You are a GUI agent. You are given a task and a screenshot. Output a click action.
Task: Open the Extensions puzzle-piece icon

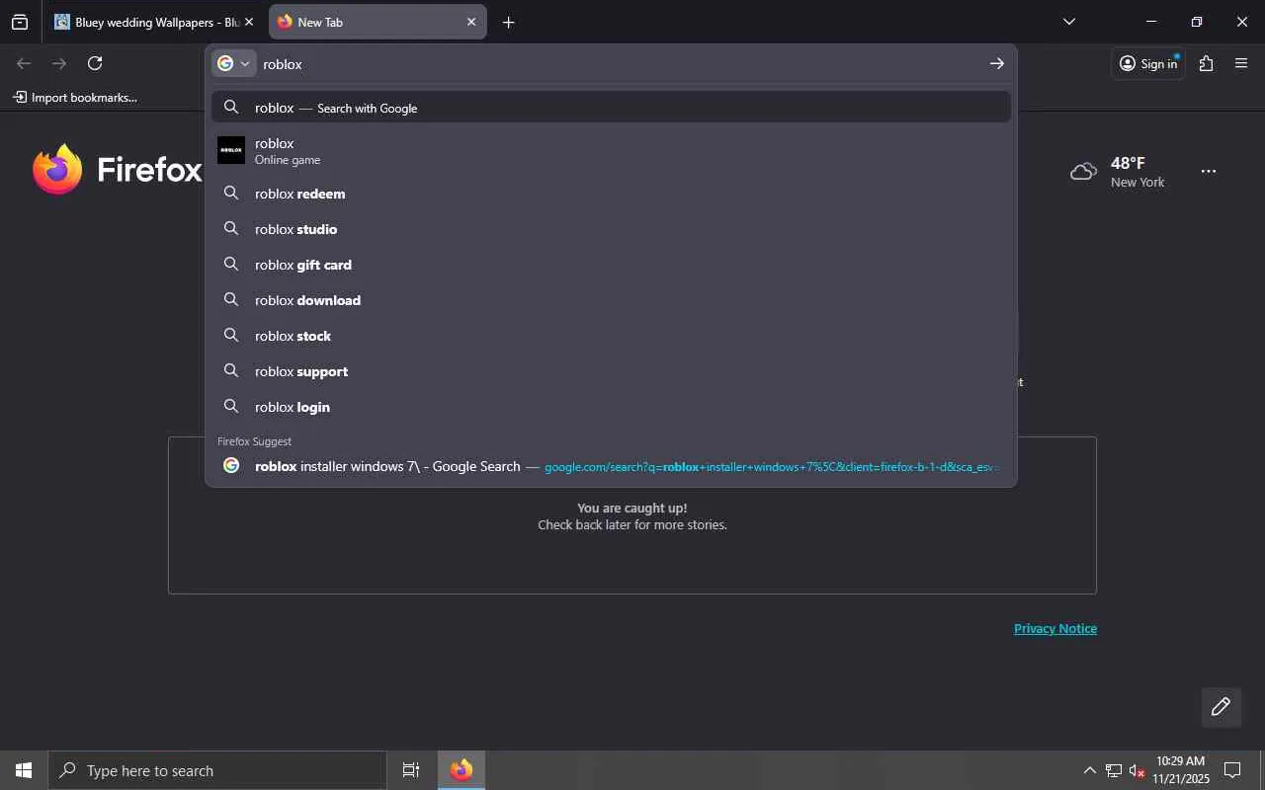[1206, 63]
